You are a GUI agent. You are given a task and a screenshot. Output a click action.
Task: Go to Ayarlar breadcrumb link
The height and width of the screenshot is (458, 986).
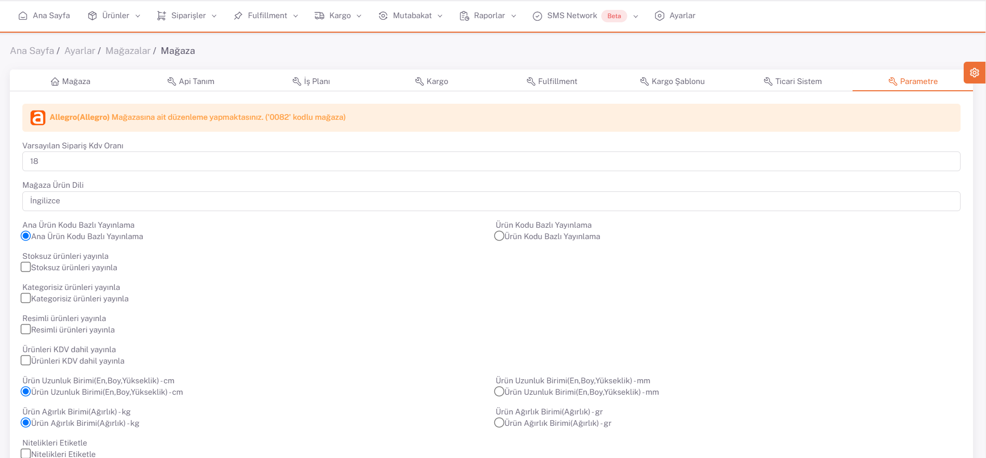pyautogui.click(x=80, y=51)
